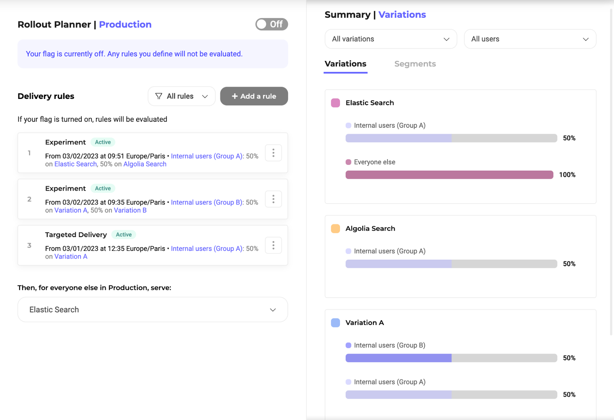Screen dimensions: 614x420
Task: Expand the All rules filter dropdown
Action: 182,96
